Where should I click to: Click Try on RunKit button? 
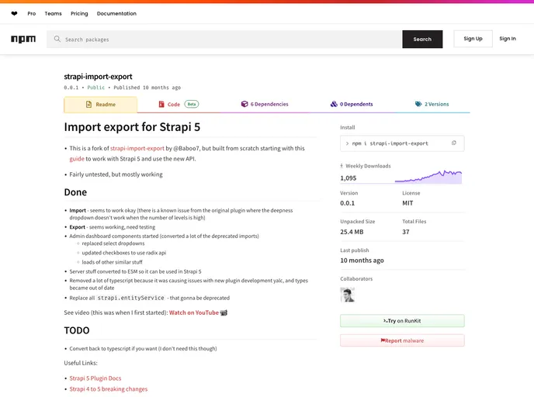402,321
